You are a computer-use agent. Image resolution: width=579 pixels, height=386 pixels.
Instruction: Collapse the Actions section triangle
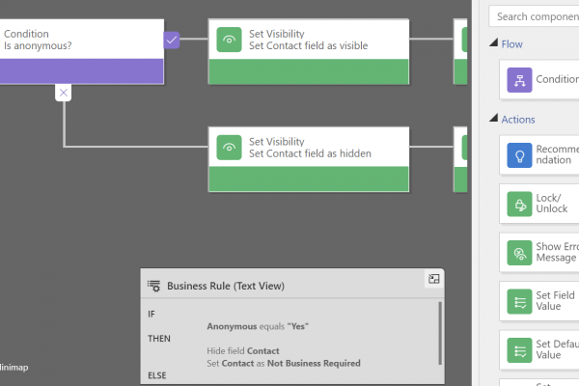click(494, 118)
